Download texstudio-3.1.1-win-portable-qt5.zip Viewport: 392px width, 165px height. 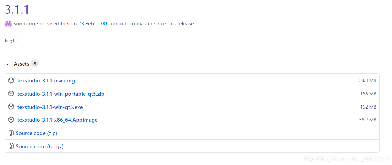pyautogui.click(x=61, y=94)
